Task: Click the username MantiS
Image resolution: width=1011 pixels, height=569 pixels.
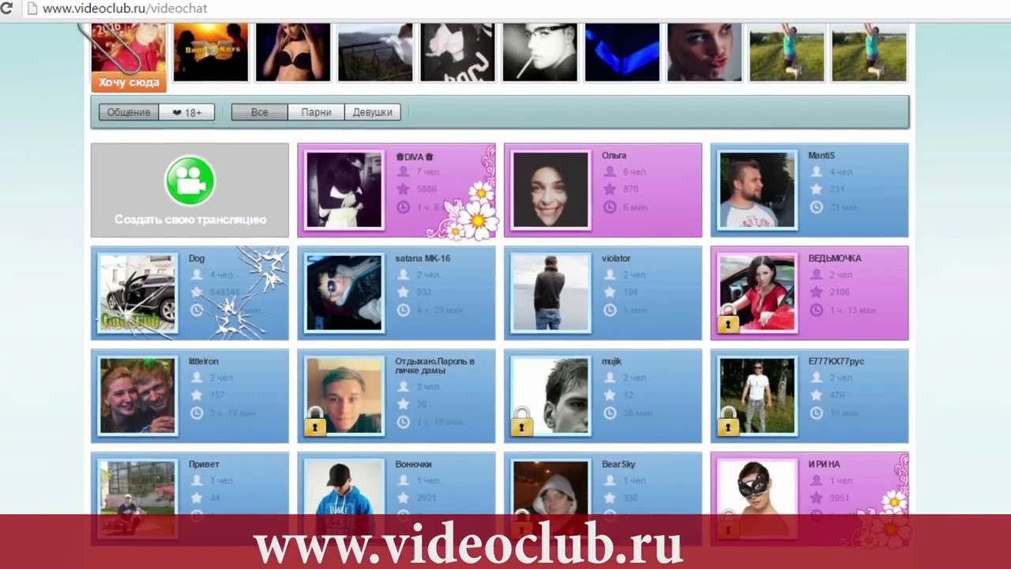Action: [821, 156]
